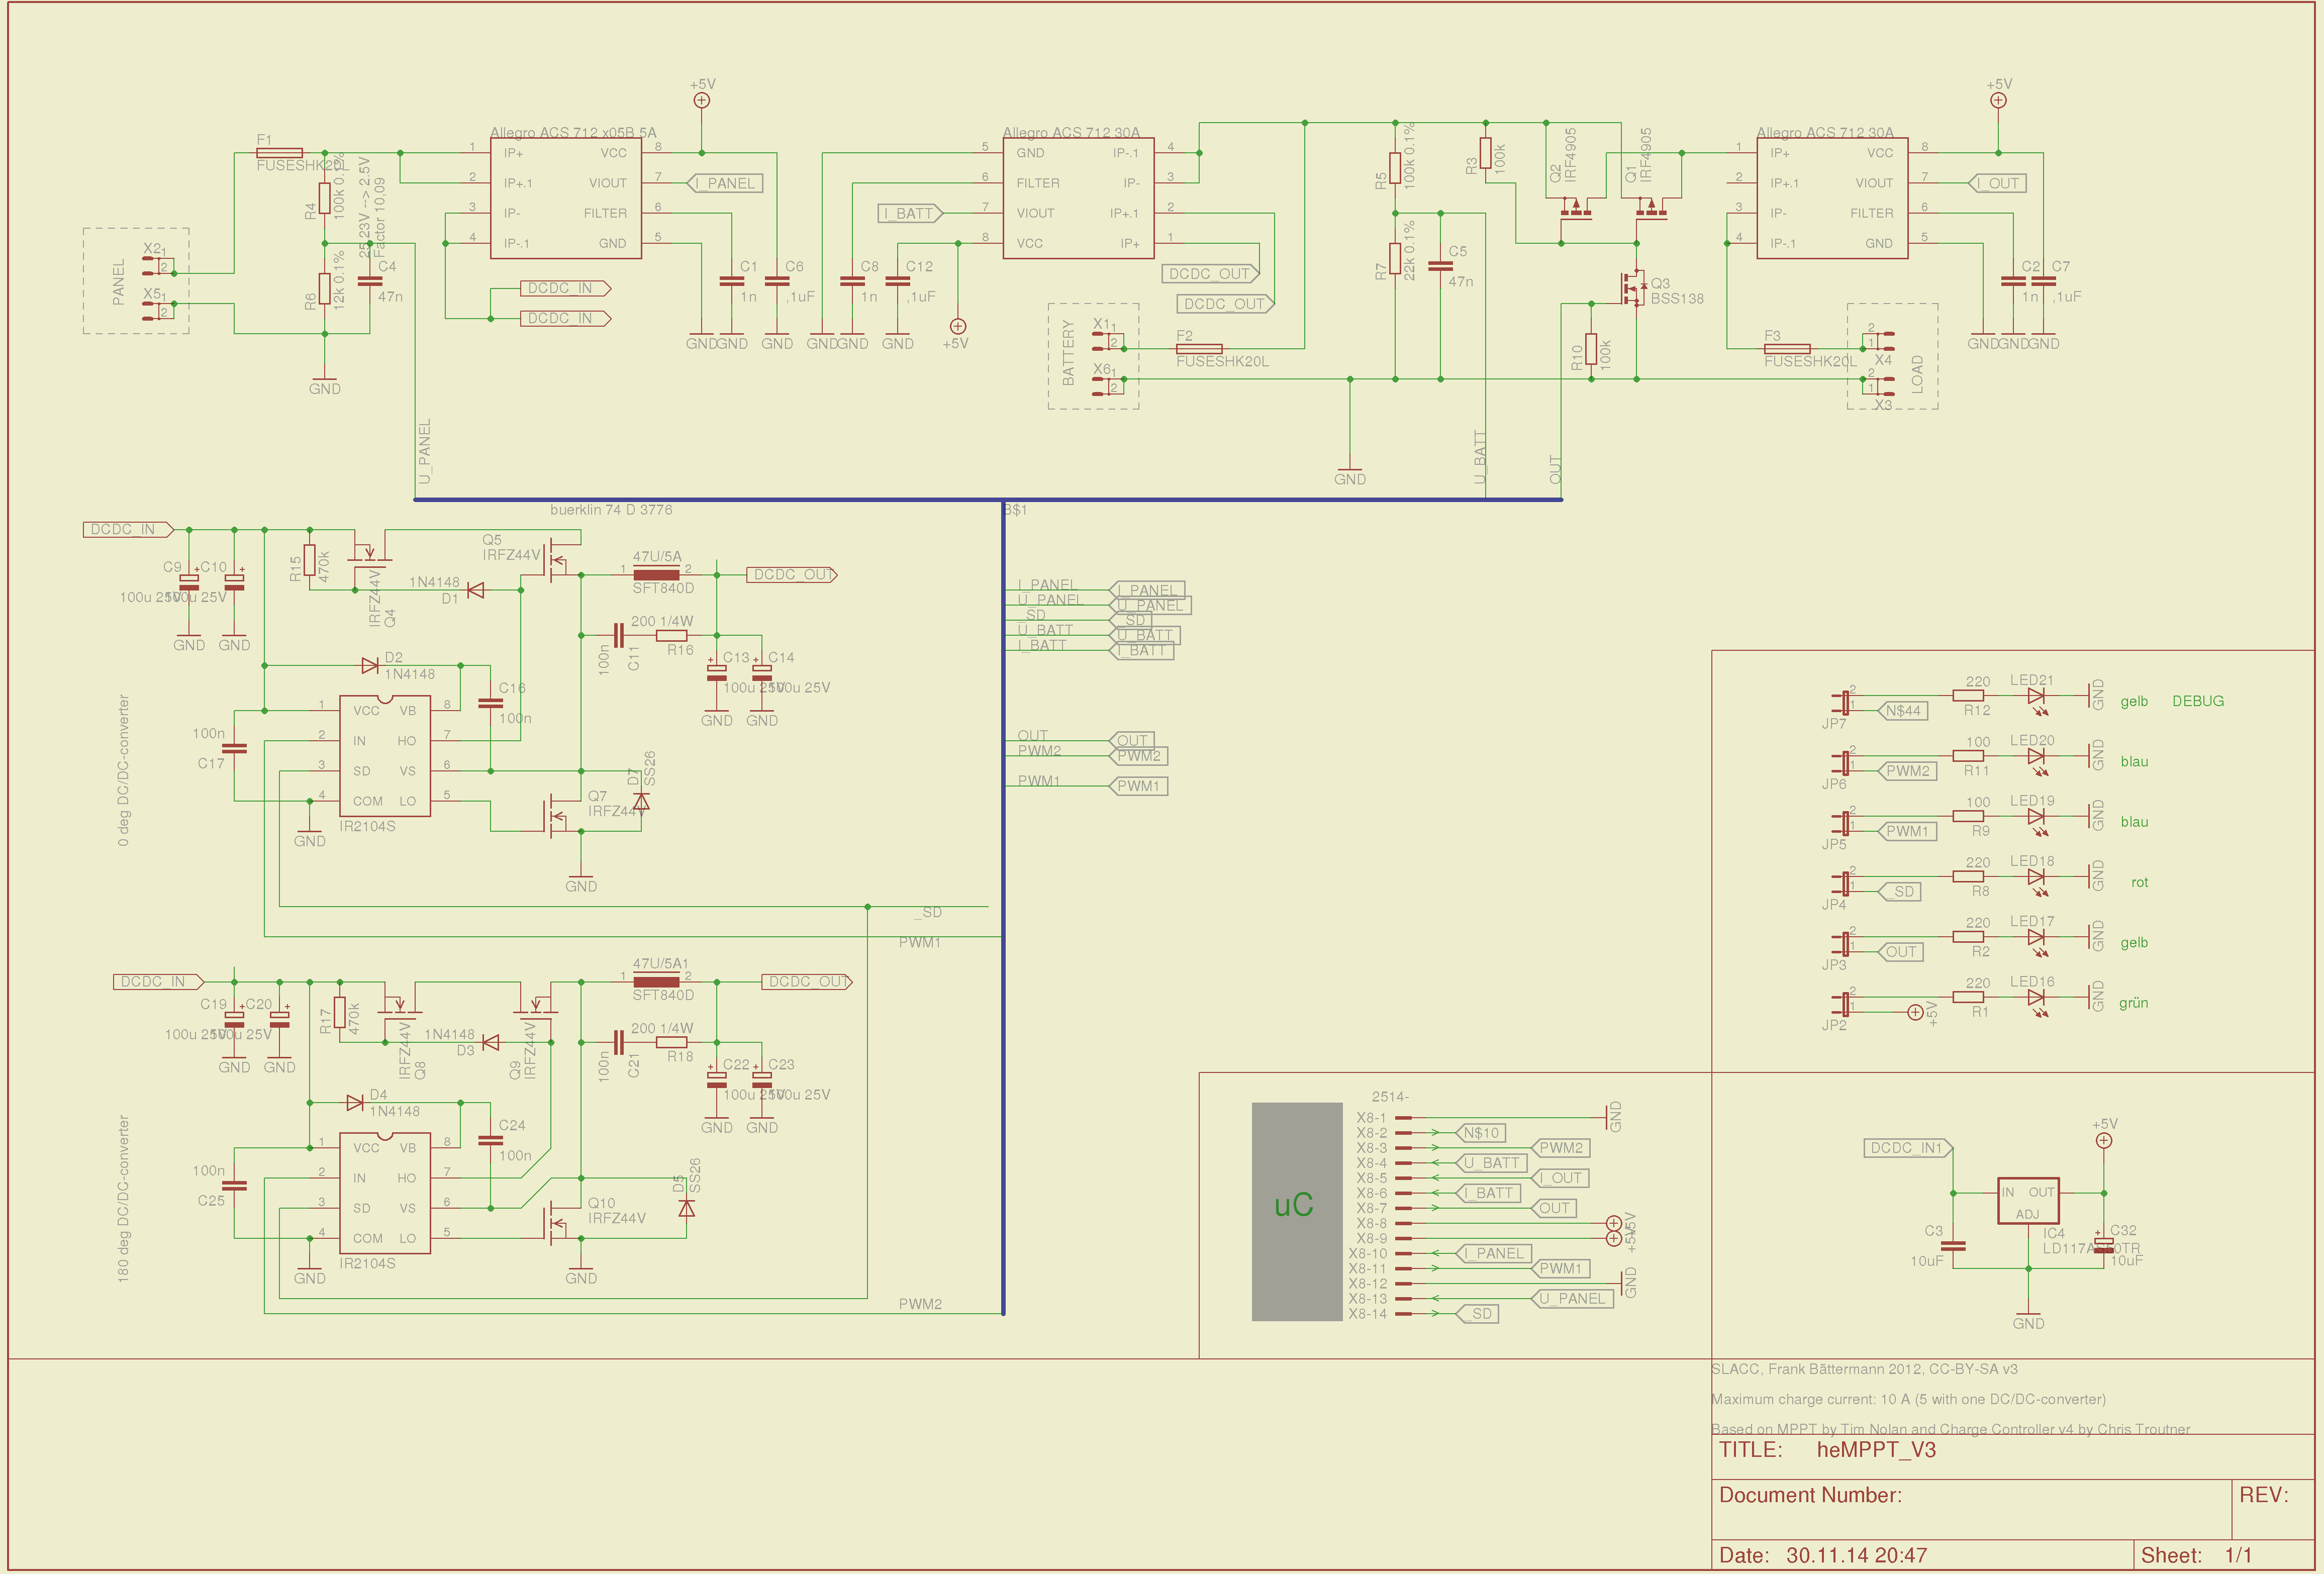Click the X8-1 pin label
The height and width of the screenshot is (1574, 2324).
[x=1371, y=1118]
